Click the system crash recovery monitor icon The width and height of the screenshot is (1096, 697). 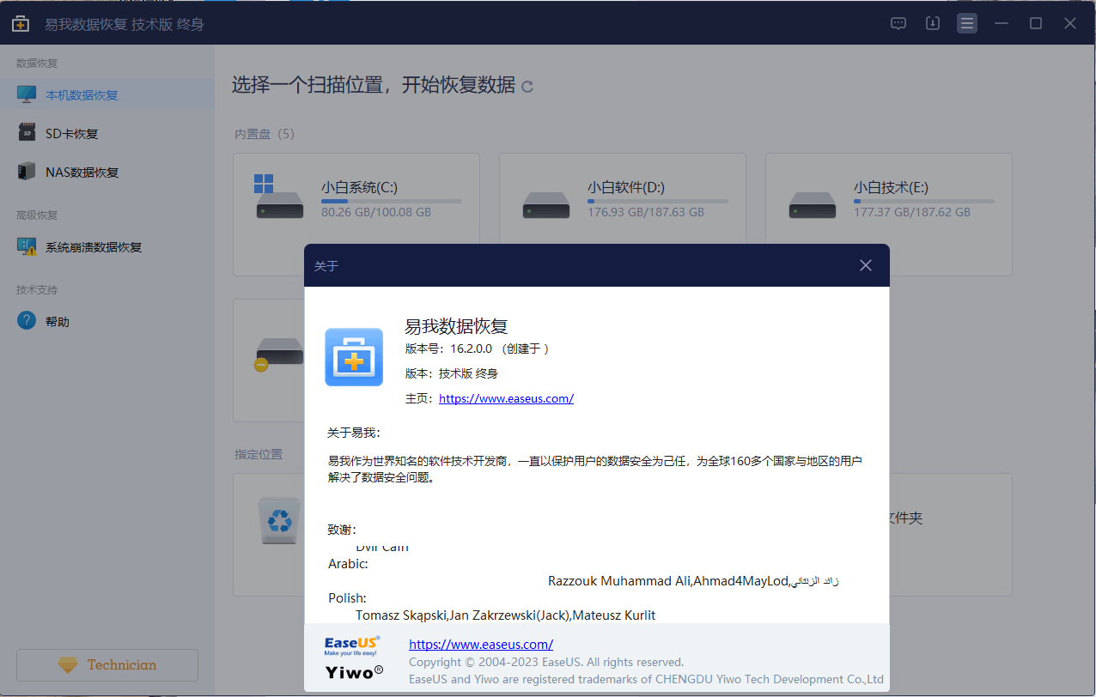27,246
